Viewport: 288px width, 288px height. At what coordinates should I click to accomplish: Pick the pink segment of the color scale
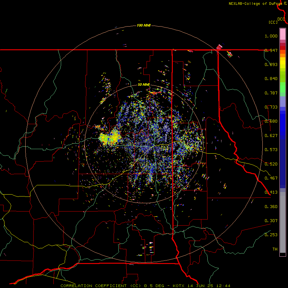[x=283, y=34]
